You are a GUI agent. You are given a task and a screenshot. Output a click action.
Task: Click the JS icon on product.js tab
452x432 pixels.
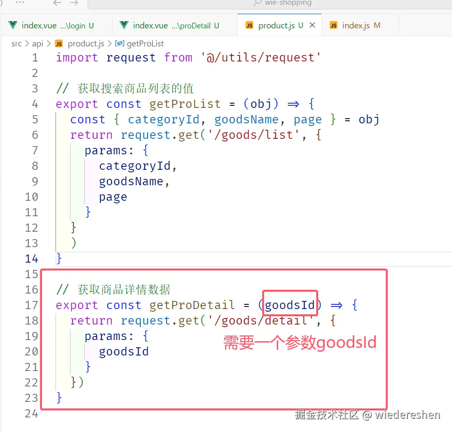click(249, 25)
